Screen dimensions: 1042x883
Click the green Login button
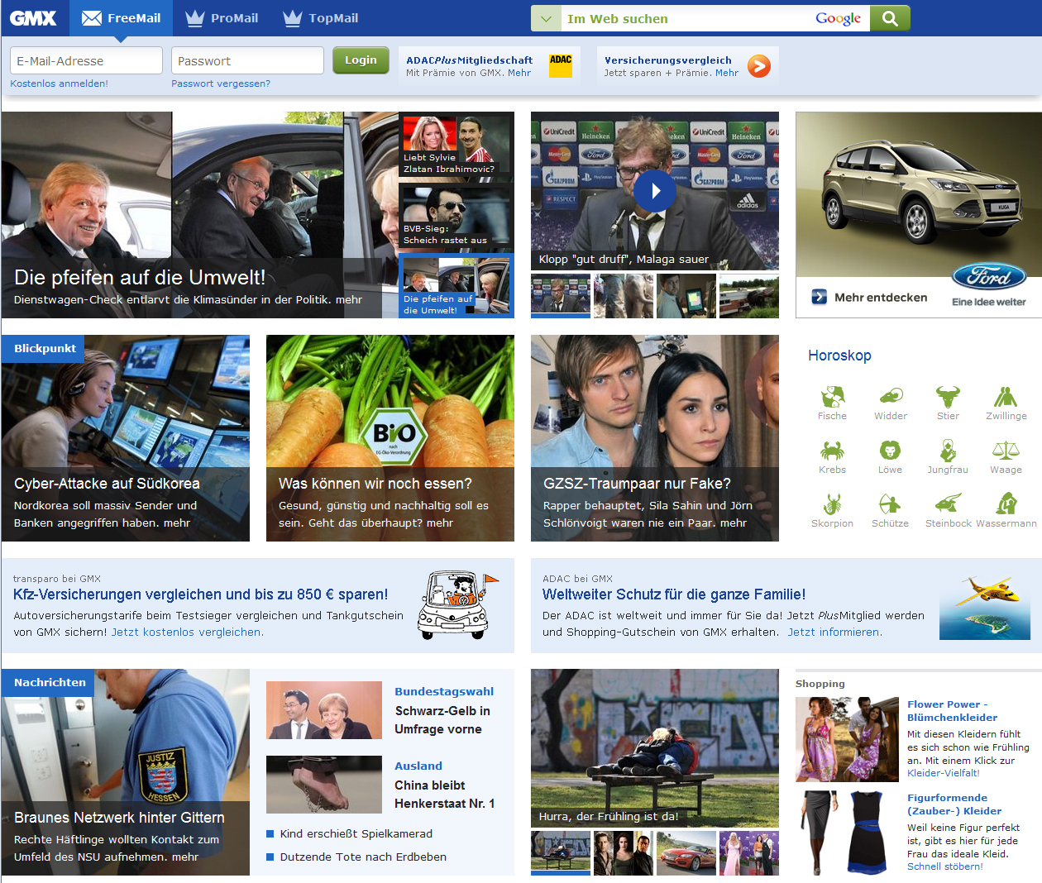pos(361,60)
